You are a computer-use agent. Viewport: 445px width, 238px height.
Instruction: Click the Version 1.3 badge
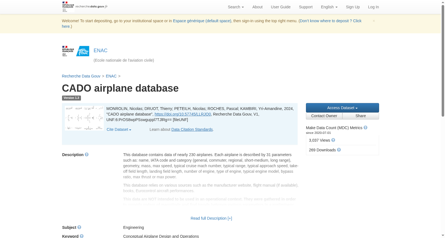71,98
